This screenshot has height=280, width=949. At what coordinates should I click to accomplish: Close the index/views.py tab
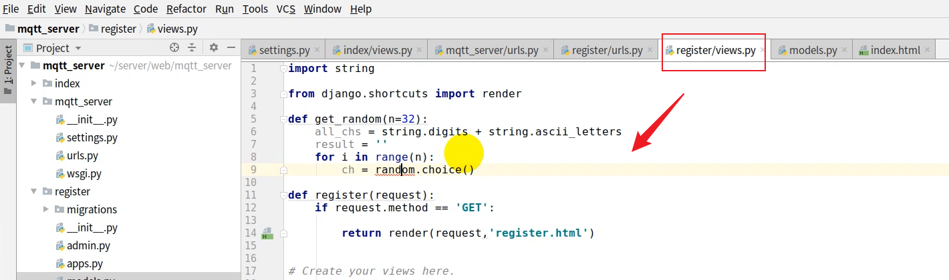point(420,51)
